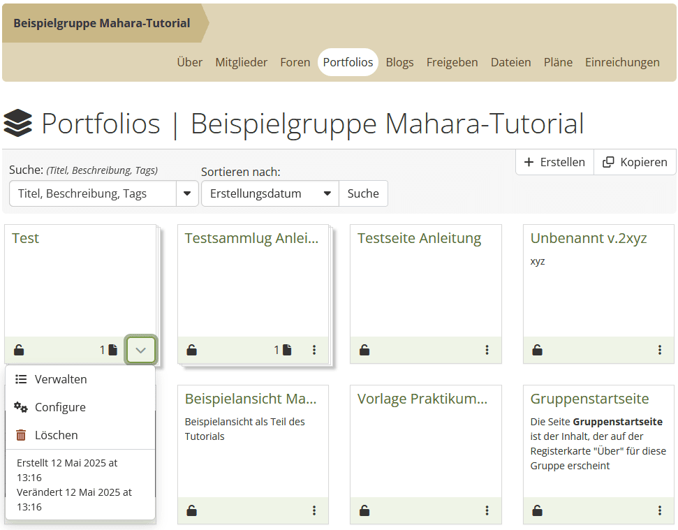Viewport: 678px width, 530px height.
Task: Open the Mitglieder group tab
Action: point(242,62)
